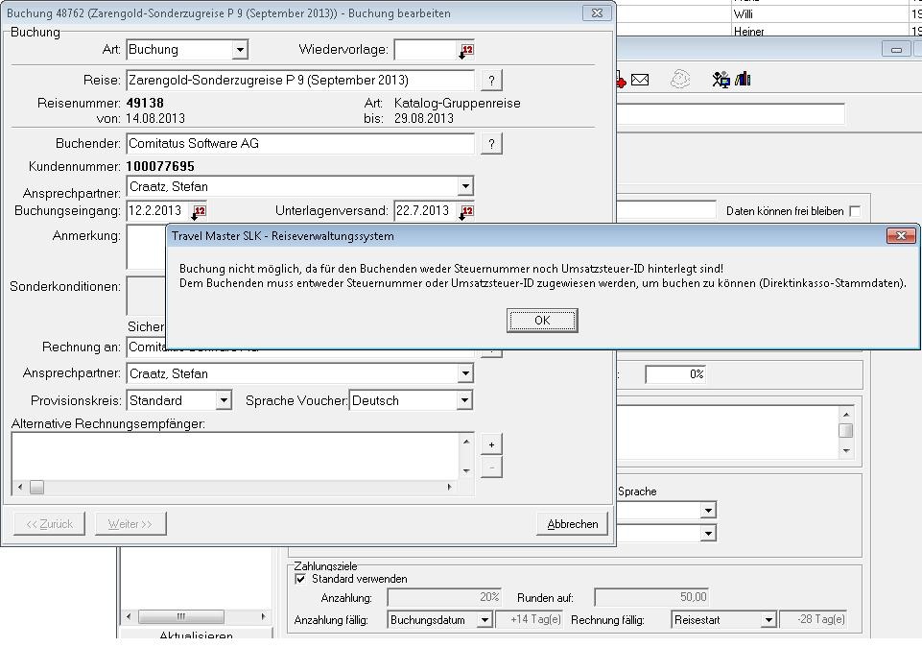The image size is (922, 647).
Task: Click into the Unterlagenversand date field
Action: (x=423, y=211)
